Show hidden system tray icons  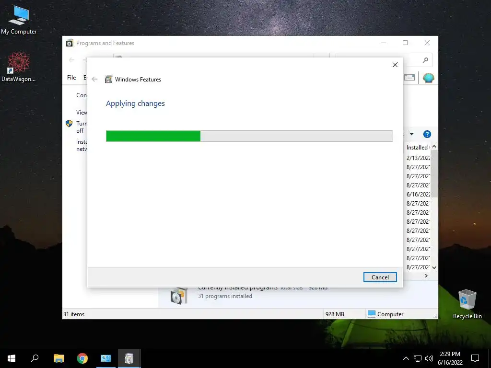click(406, 358)
